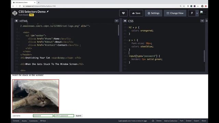Close the CSS Selectors Demo tab
The height and width of the screenshot is (123, 219).
pos(35,2)
